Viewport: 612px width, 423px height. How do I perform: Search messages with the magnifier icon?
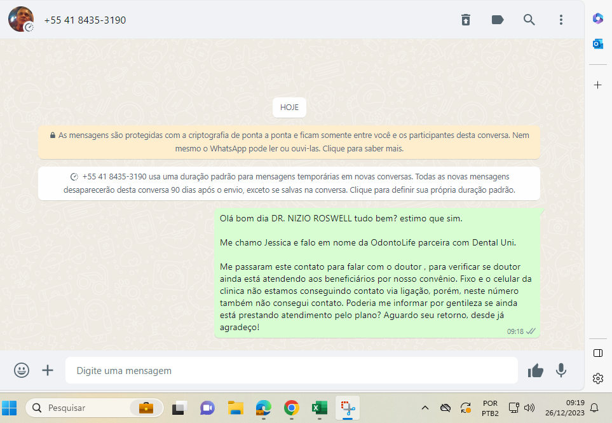point(529,20)
